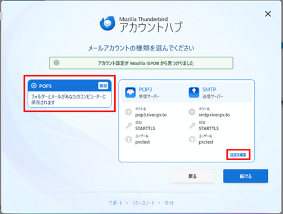The height and width of the screenshot is (214, 283).
Task: Click globe icon beside pop3.river.px.to
Action: click(128, 112)
